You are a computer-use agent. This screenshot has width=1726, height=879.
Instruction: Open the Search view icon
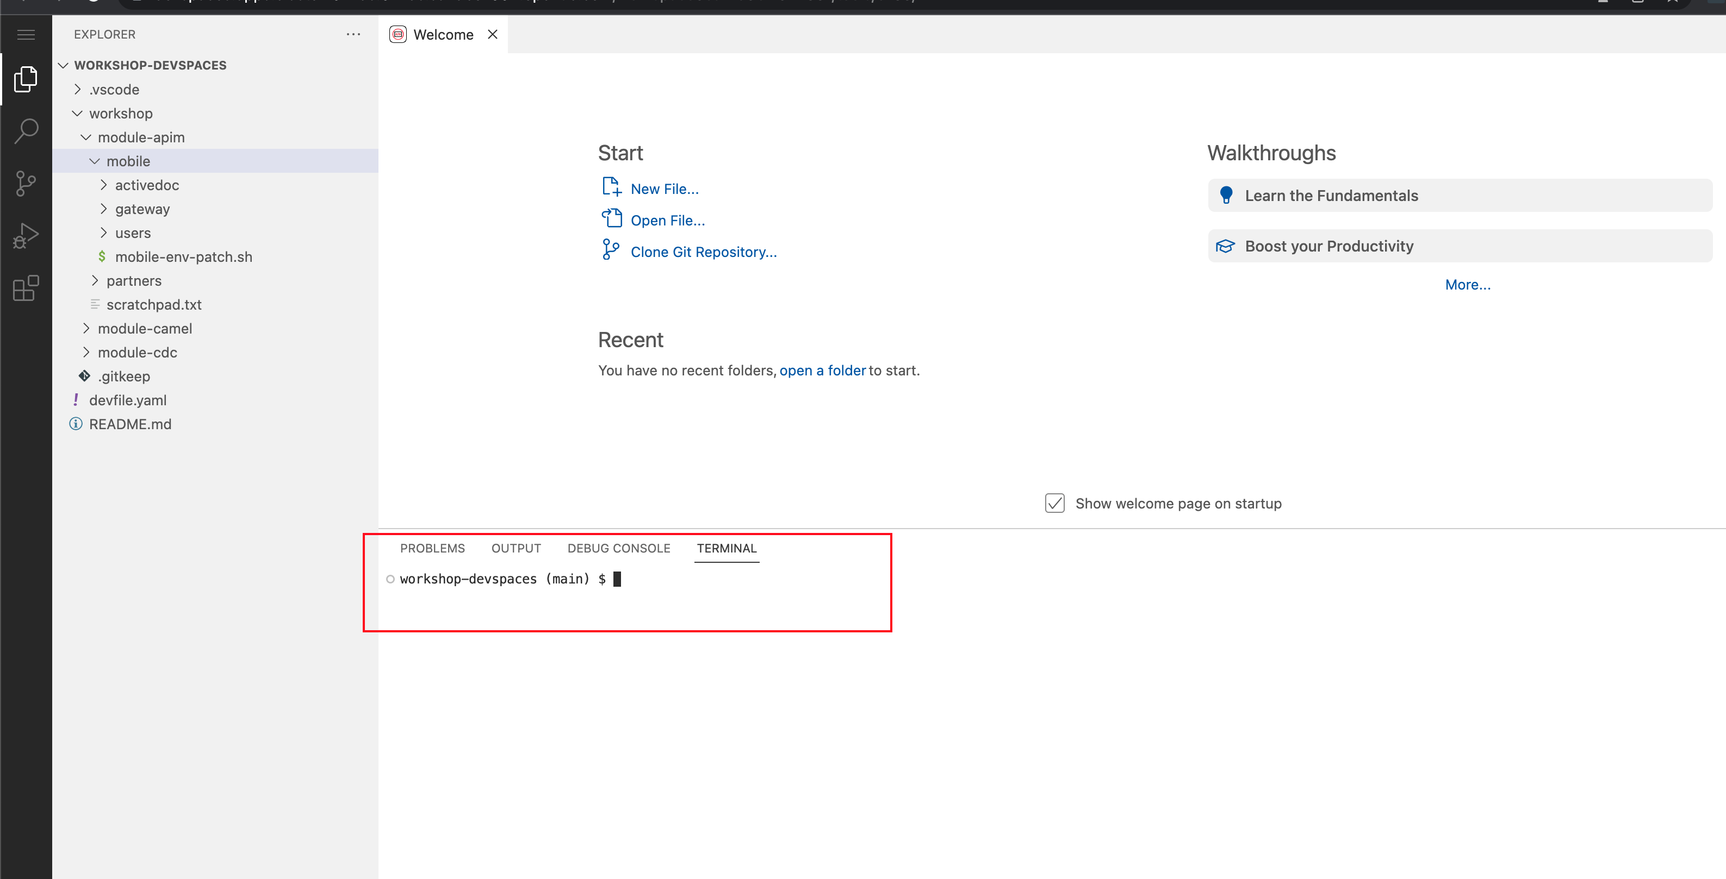point(26,131)
